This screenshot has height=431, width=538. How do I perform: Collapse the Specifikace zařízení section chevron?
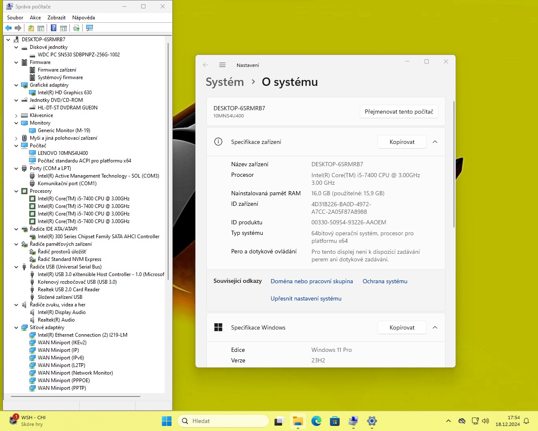[x=435, y=142]
